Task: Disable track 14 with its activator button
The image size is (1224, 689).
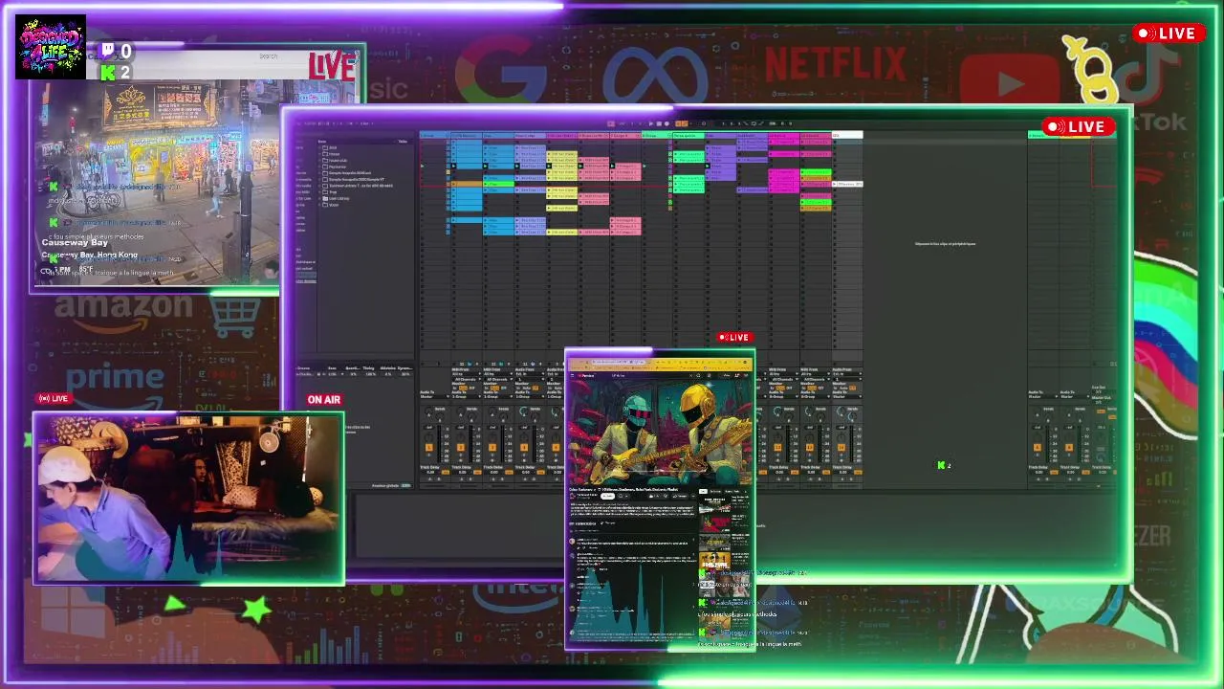Action: [x=841, y=447]
